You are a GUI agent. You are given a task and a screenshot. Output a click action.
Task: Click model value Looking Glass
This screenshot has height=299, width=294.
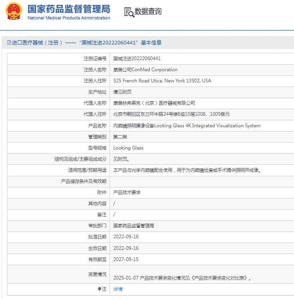[x=128, y=148]
